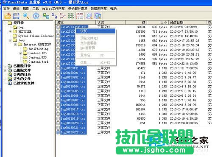Open the 工具 menu

[36, 8]
